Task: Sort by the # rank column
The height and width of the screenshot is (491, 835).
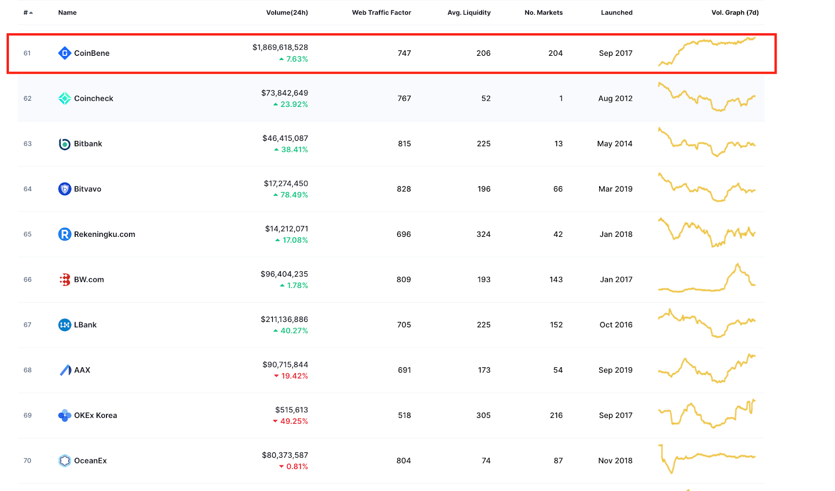Action: (28, 13)
